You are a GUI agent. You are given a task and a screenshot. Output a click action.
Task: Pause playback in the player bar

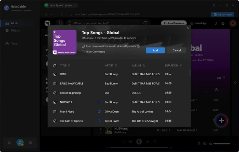click(x=139, y=142)
